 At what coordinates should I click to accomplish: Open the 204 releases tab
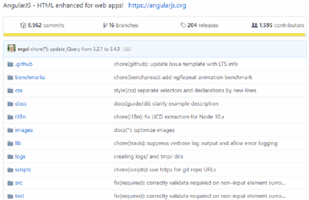199,25
